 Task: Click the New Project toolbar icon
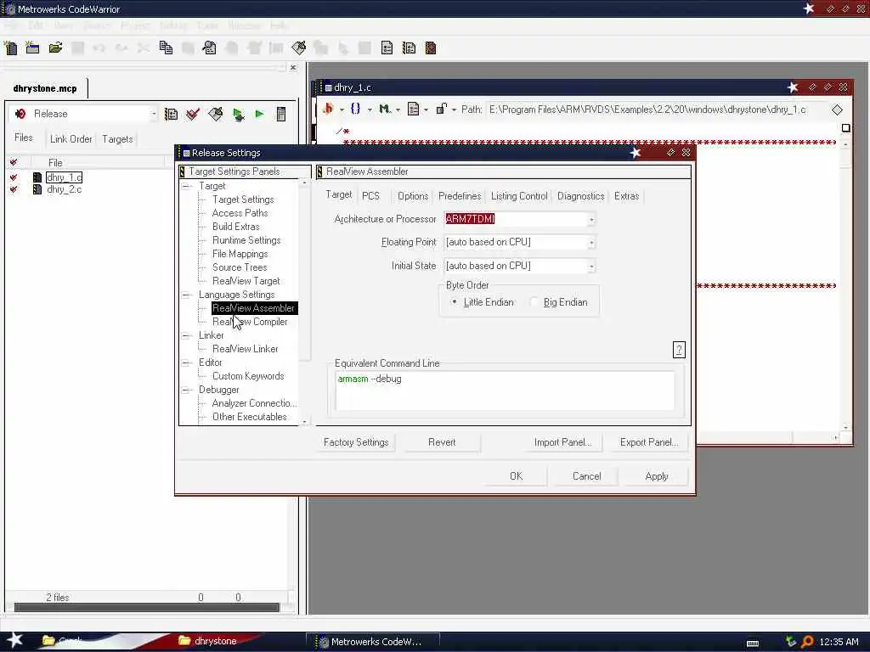(x=33, y=48)
